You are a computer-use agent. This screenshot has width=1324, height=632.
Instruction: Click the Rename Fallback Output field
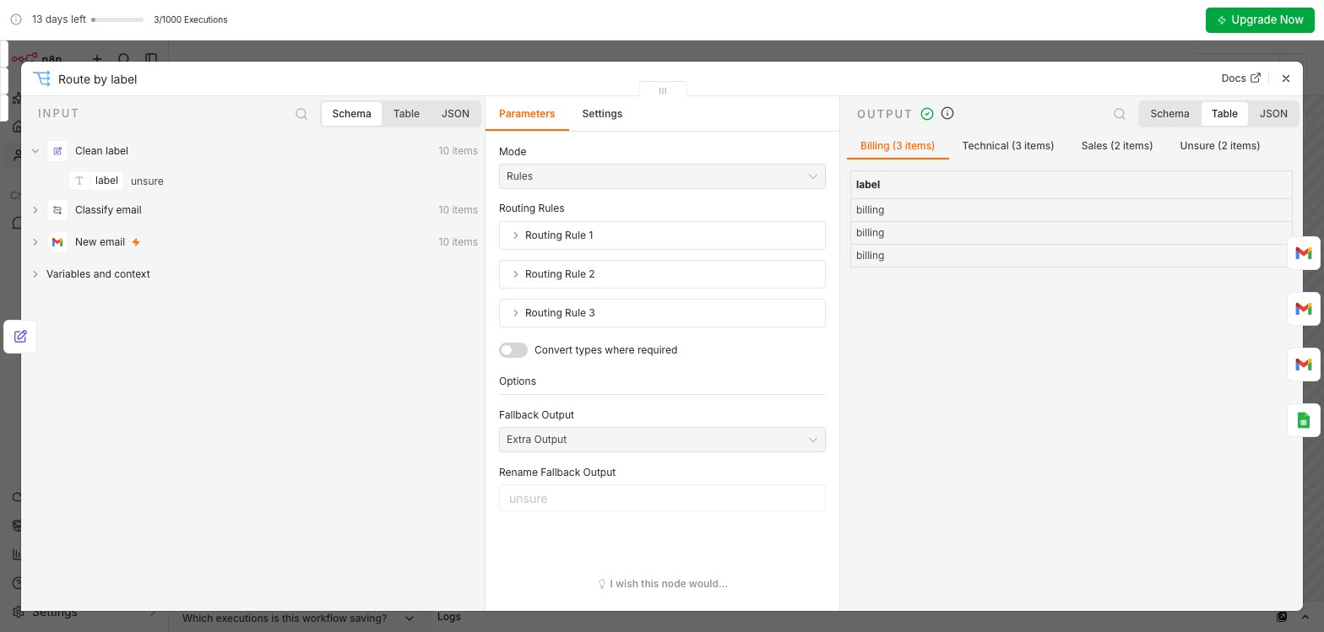pyautogui.click(x=662, y=498)
